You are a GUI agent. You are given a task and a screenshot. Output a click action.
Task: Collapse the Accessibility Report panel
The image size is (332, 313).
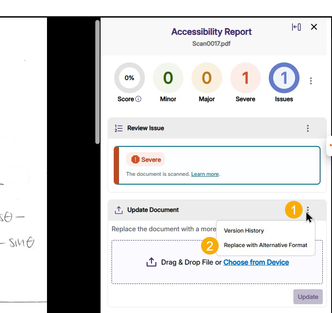pos(296,27)
